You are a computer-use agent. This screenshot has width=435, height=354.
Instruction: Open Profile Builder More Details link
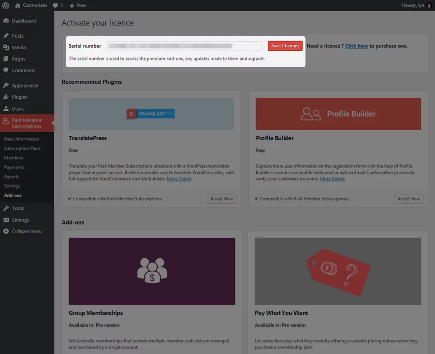coord(332,179)
